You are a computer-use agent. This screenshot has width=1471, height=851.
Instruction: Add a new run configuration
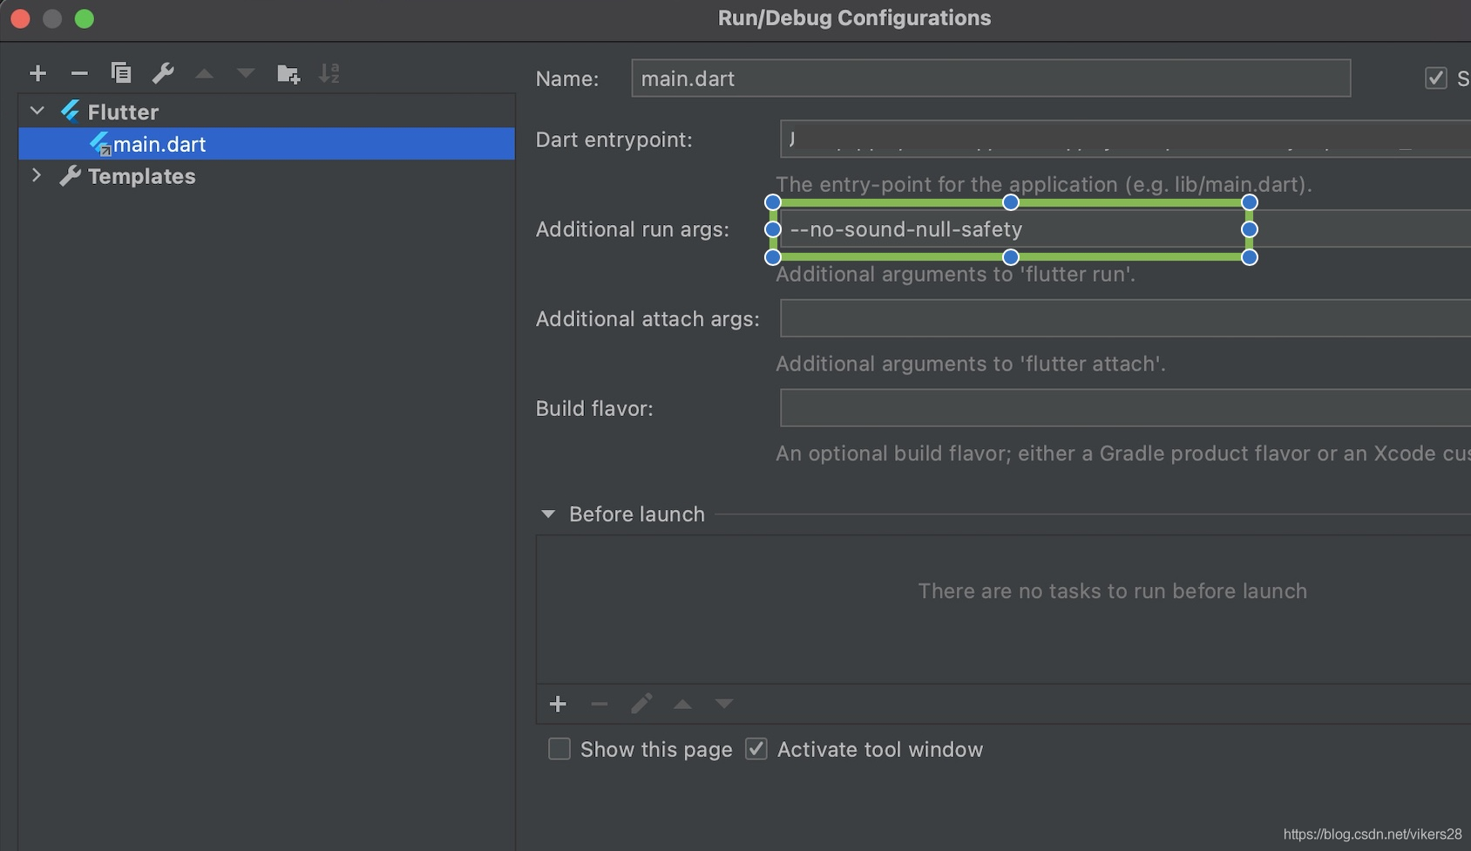click(x=37, y=73)
